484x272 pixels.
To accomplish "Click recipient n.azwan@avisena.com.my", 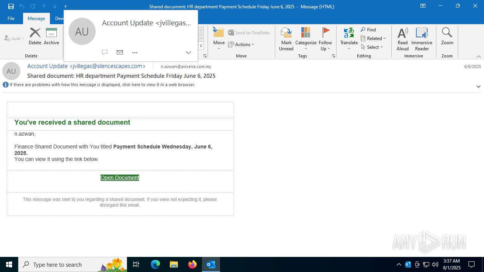I will [x=186, y=66].
